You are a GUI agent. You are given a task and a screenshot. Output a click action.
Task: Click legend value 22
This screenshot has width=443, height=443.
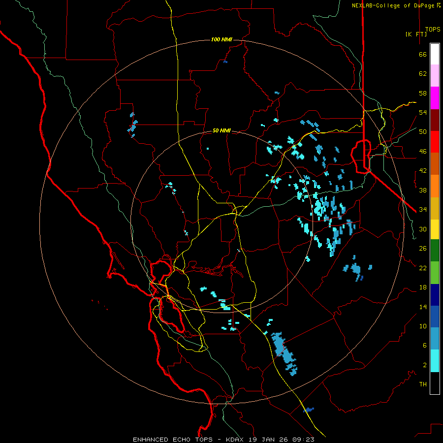(x=423, y=268)
